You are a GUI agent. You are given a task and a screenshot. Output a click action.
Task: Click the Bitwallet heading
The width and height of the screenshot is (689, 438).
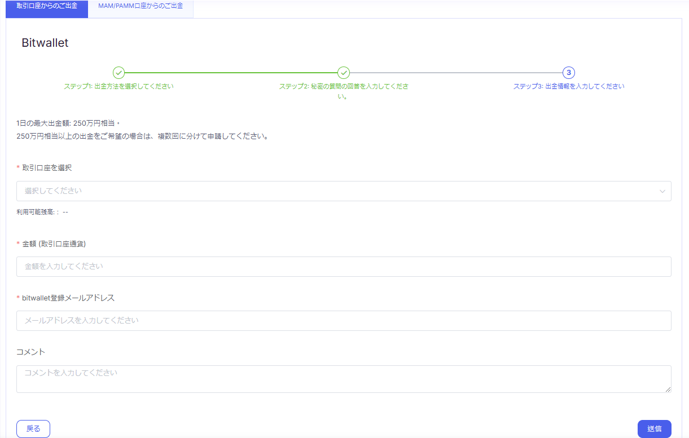pyautogui.click(x=45, y=43)
